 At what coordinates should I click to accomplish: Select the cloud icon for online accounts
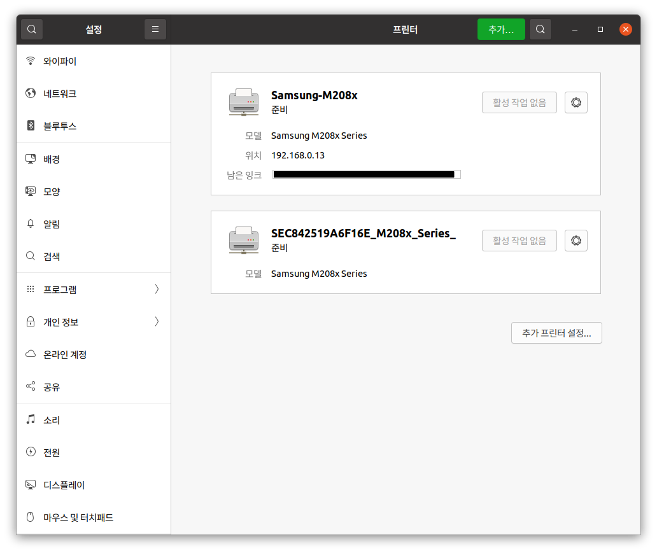pyautogui.click(x=31, y=354)
